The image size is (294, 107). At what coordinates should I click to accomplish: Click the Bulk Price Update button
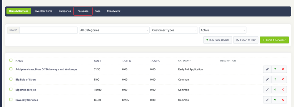click(x=218, y=40)
